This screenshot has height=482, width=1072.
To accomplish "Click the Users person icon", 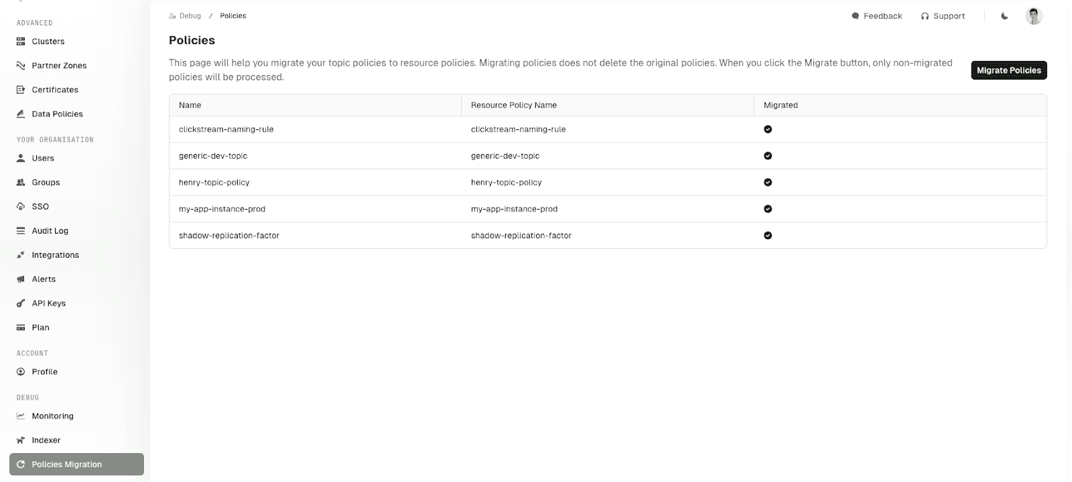I will pyautogui.click(x=21, y=158).
